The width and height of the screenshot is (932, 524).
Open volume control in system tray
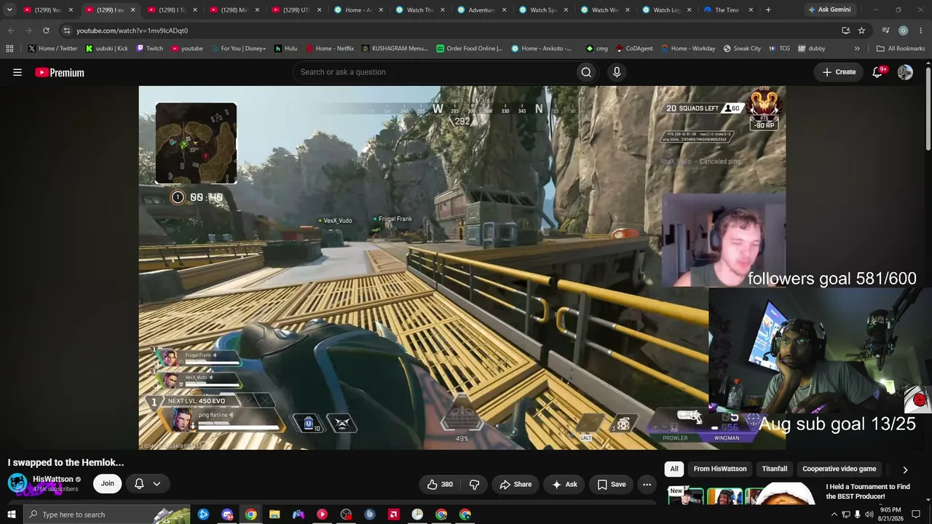click(869, 515)
